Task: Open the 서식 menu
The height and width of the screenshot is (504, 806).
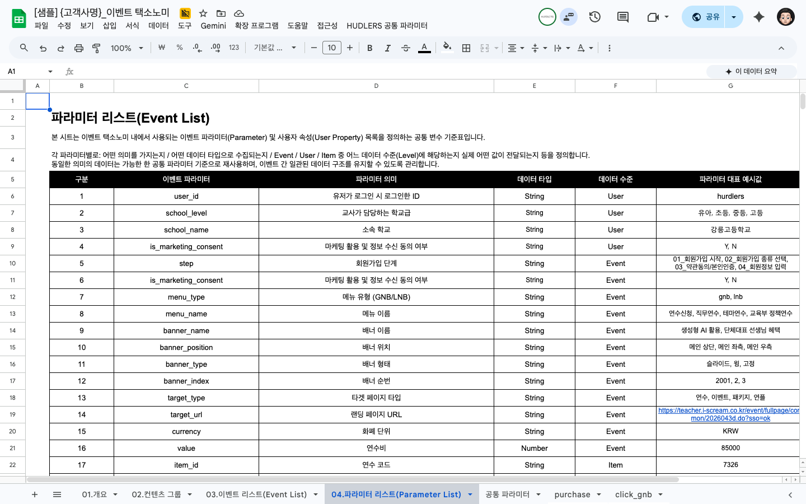Action: pos(132,26)
